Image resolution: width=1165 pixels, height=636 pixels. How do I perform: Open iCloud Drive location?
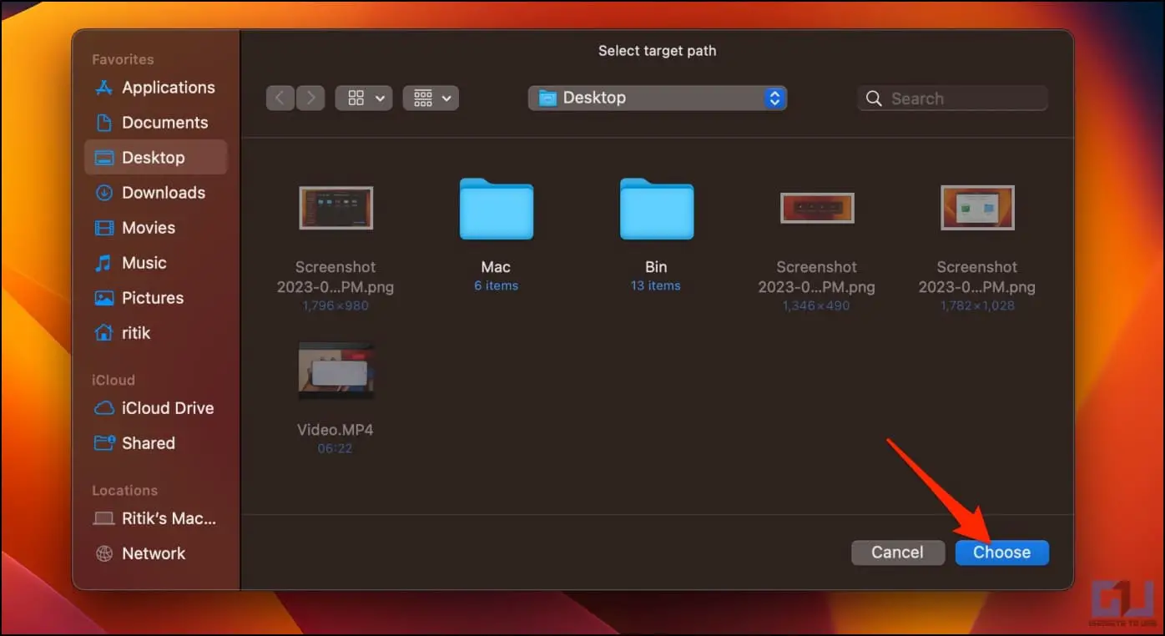tap(167, 408)
